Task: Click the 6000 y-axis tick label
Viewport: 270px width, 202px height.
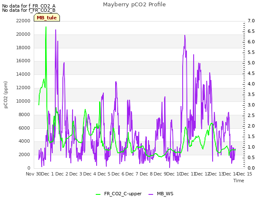Action: point(24,128)
